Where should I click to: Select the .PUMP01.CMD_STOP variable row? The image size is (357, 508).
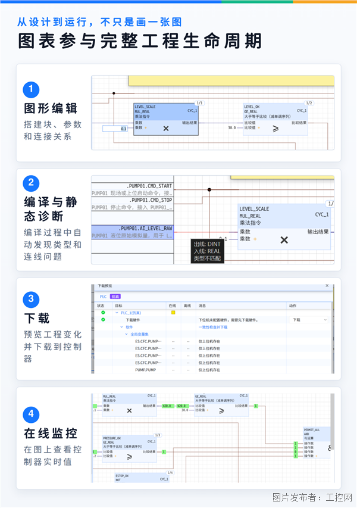(132, 204)
